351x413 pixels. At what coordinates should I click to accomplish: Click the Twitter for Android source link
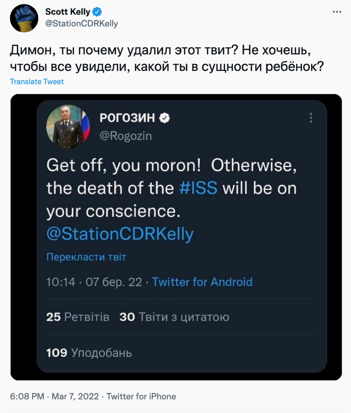tap(202, 282)
